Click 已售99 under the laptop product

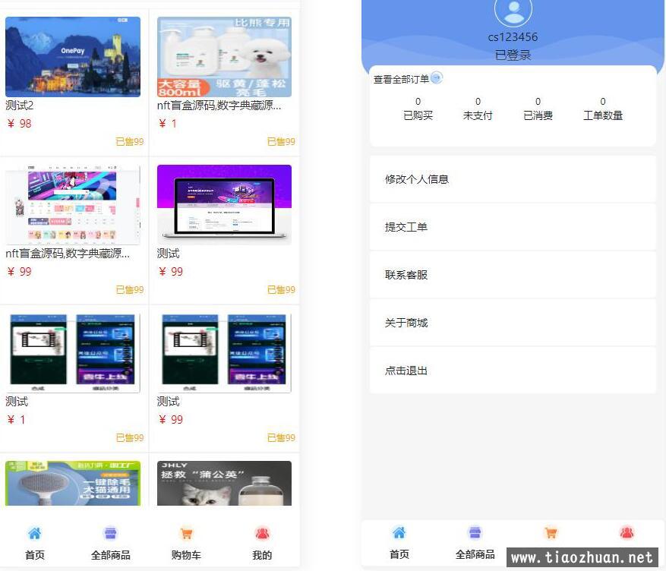[x=281, y=289]
